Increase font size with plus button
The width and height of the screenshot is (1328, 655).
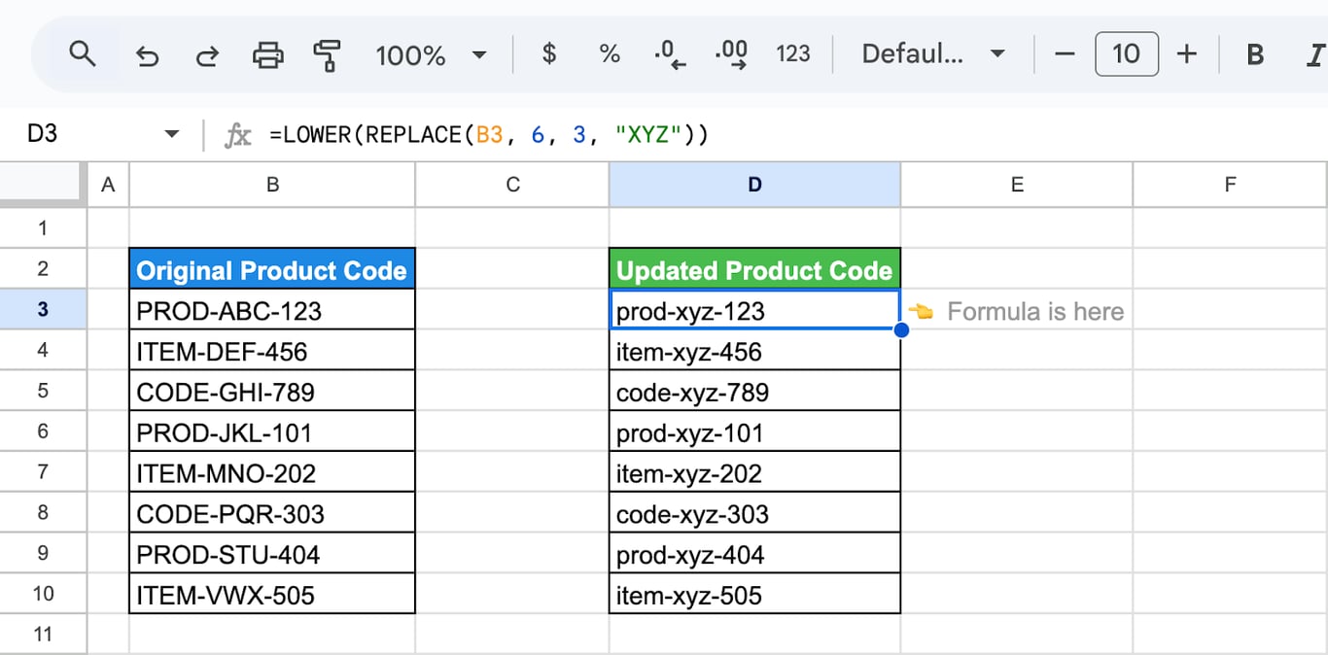click(x=1186, y=53)
